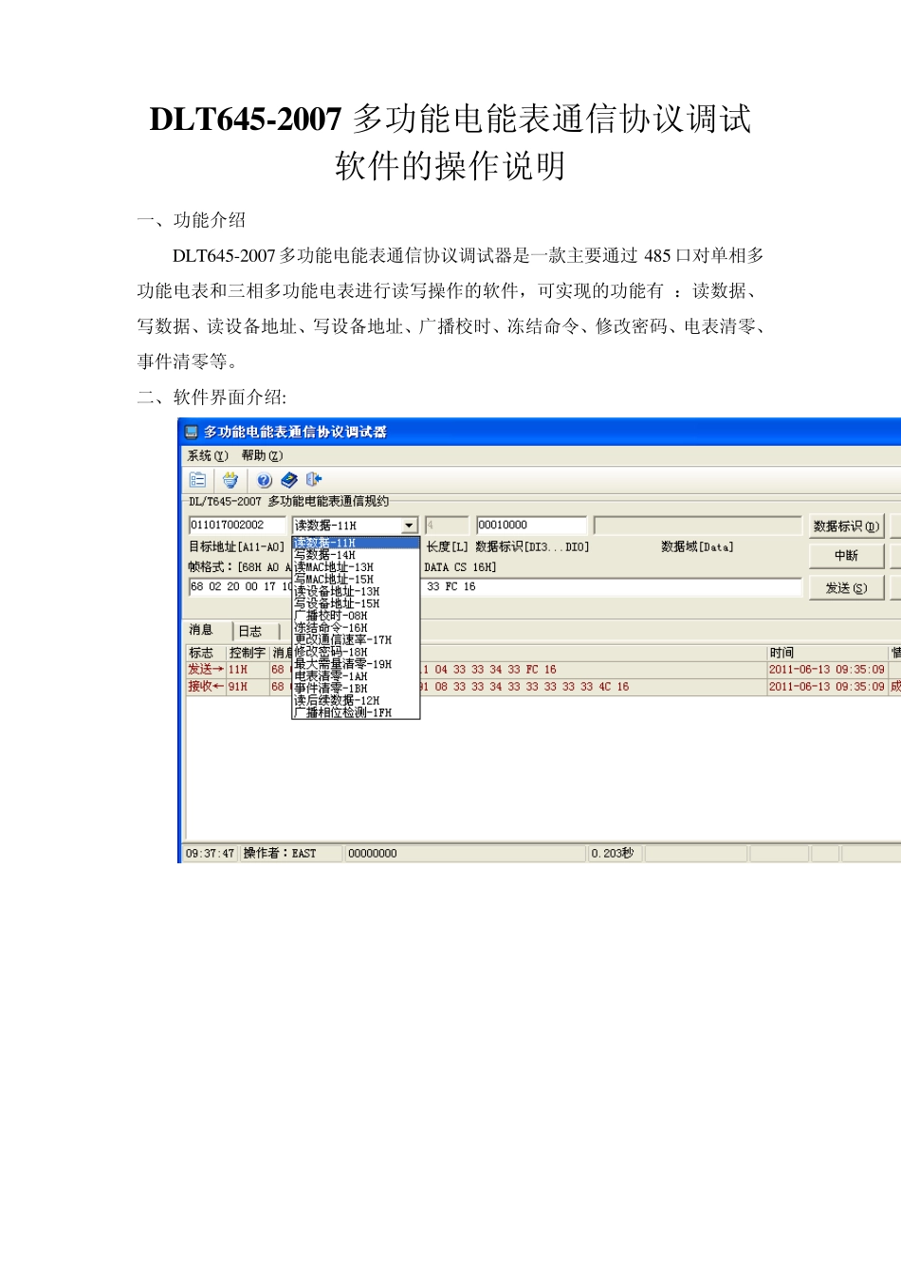Pick 读后续数据-12H from the list
The width and height of the screenshot is (901, 1275).
click(356, 700)
